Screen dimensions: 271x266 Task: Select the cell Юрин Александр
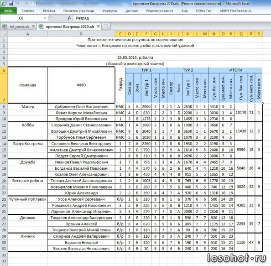pos(81,193)
